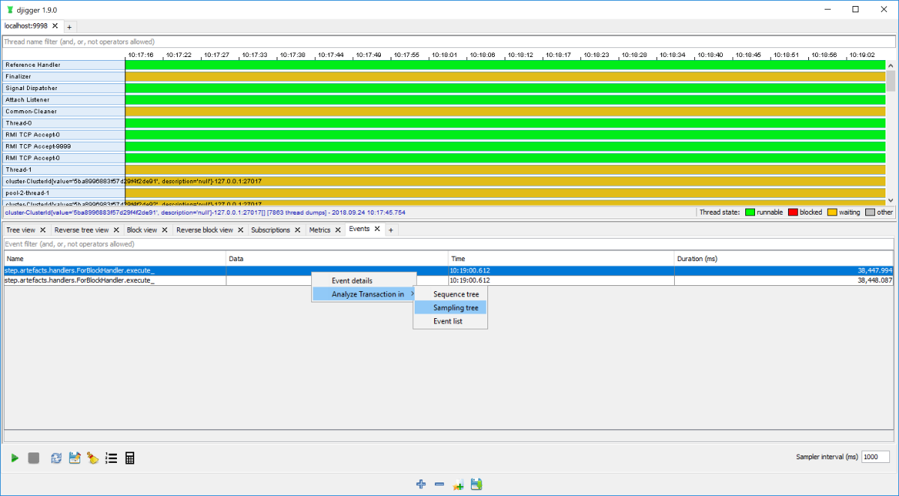Choose Event list from submenu

pyautogui.click(x=451, y=321)
